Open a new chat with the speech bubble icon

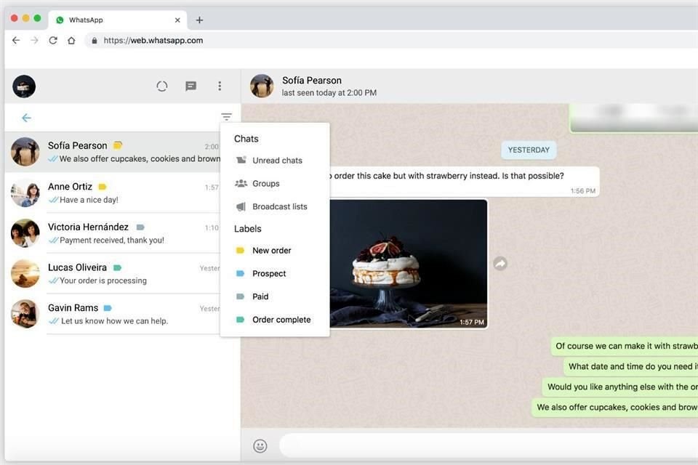point(190,86)
